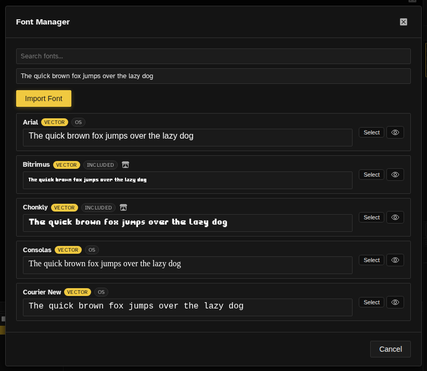Preview the Chonkly font with the eye icon
This screenshot has height=371, width=427.
point(395,217)
